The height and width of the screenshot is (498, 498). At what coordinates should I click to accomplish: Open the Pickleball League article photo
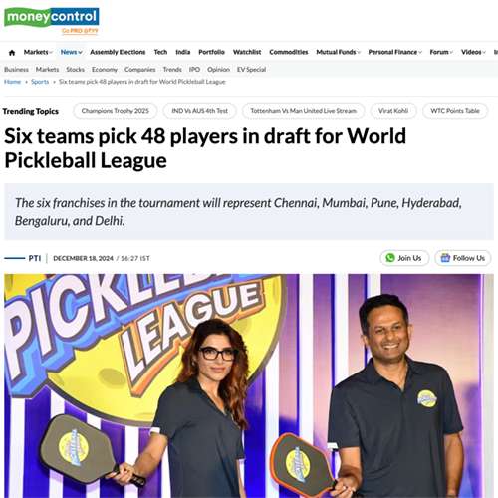[249, 385]
